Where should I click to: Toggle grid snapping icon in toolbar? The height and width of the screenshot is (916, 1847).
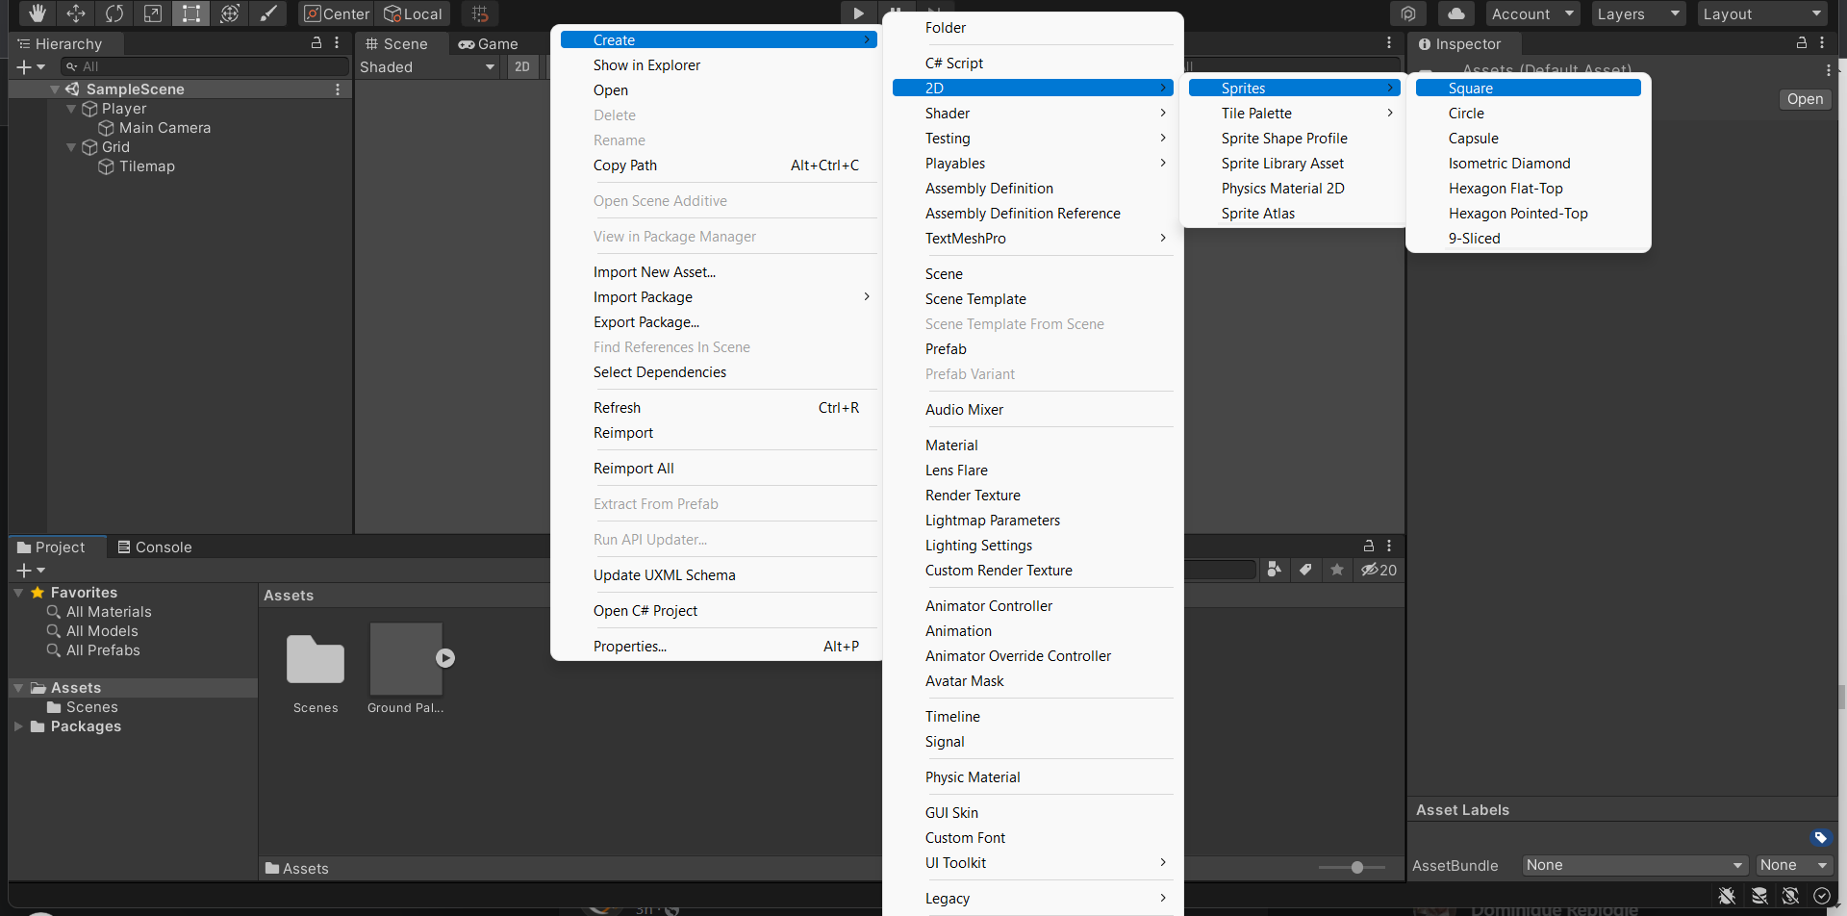[480, 13]
